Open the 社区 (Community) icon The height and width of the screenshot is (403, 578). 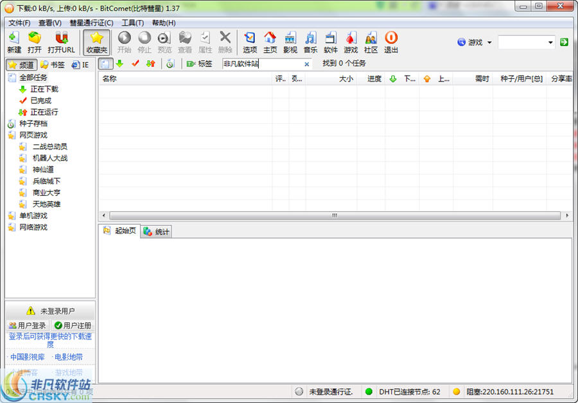click(x=371, y=42)
